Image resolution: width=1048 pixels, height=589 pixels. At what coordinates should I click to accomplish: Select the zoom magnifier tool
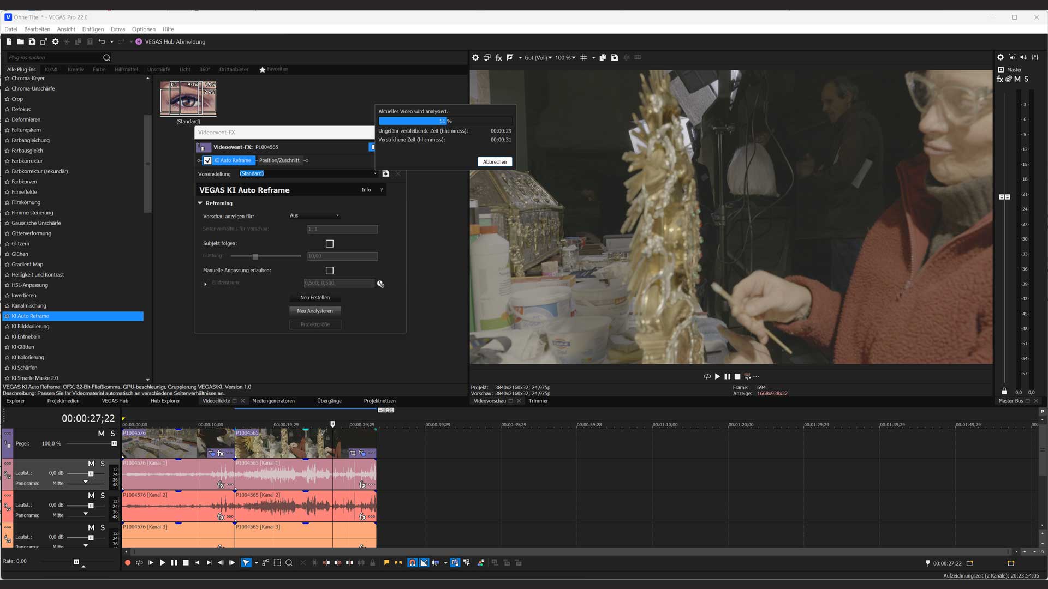coord(289,563)
